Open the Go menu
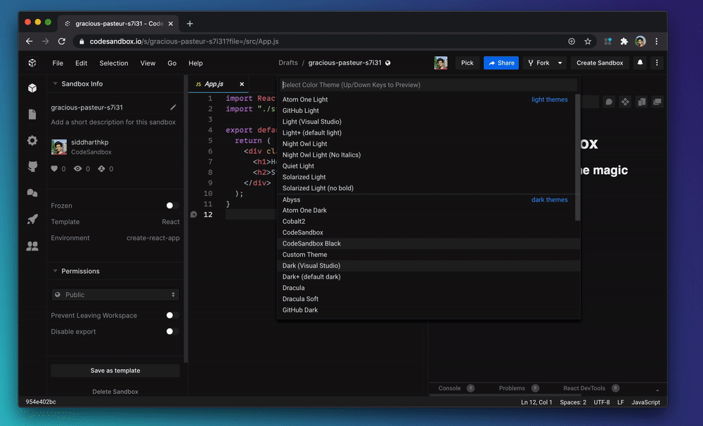 click(x=172, y=63)
